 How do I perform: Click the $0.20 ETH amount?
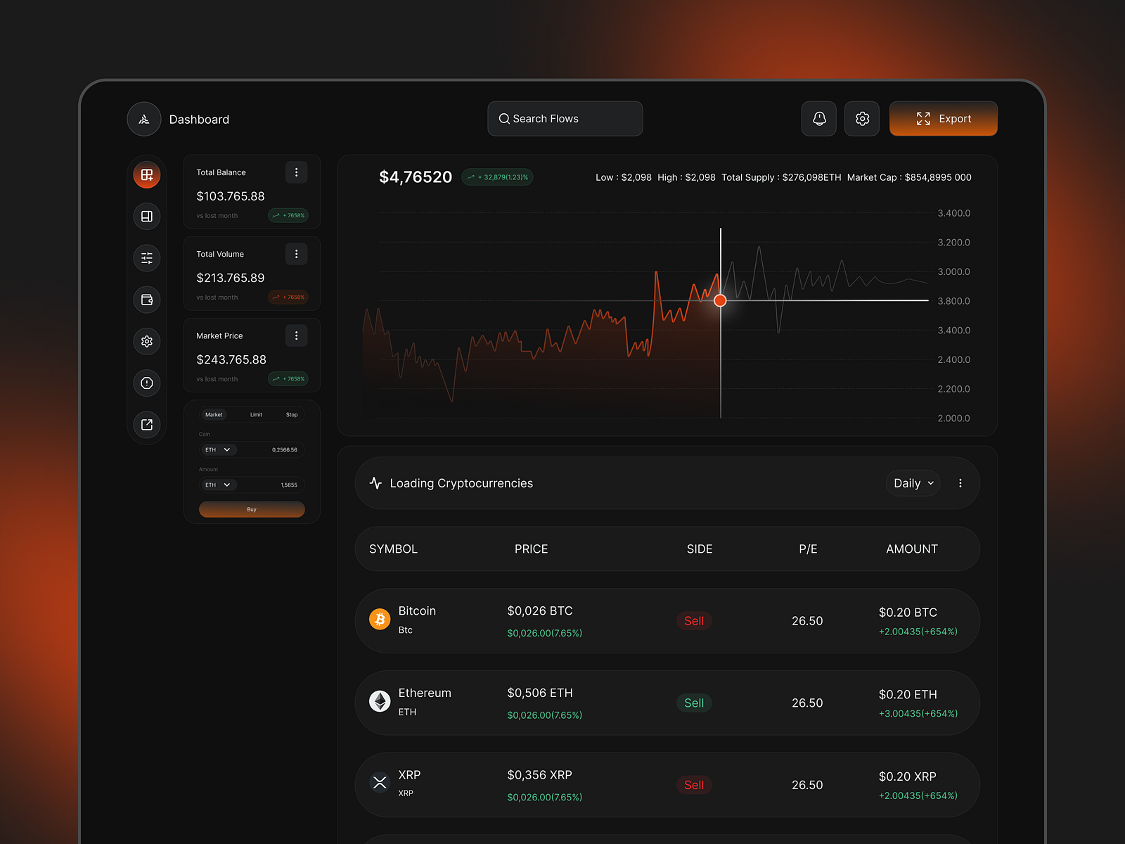(x=908, y=694)
